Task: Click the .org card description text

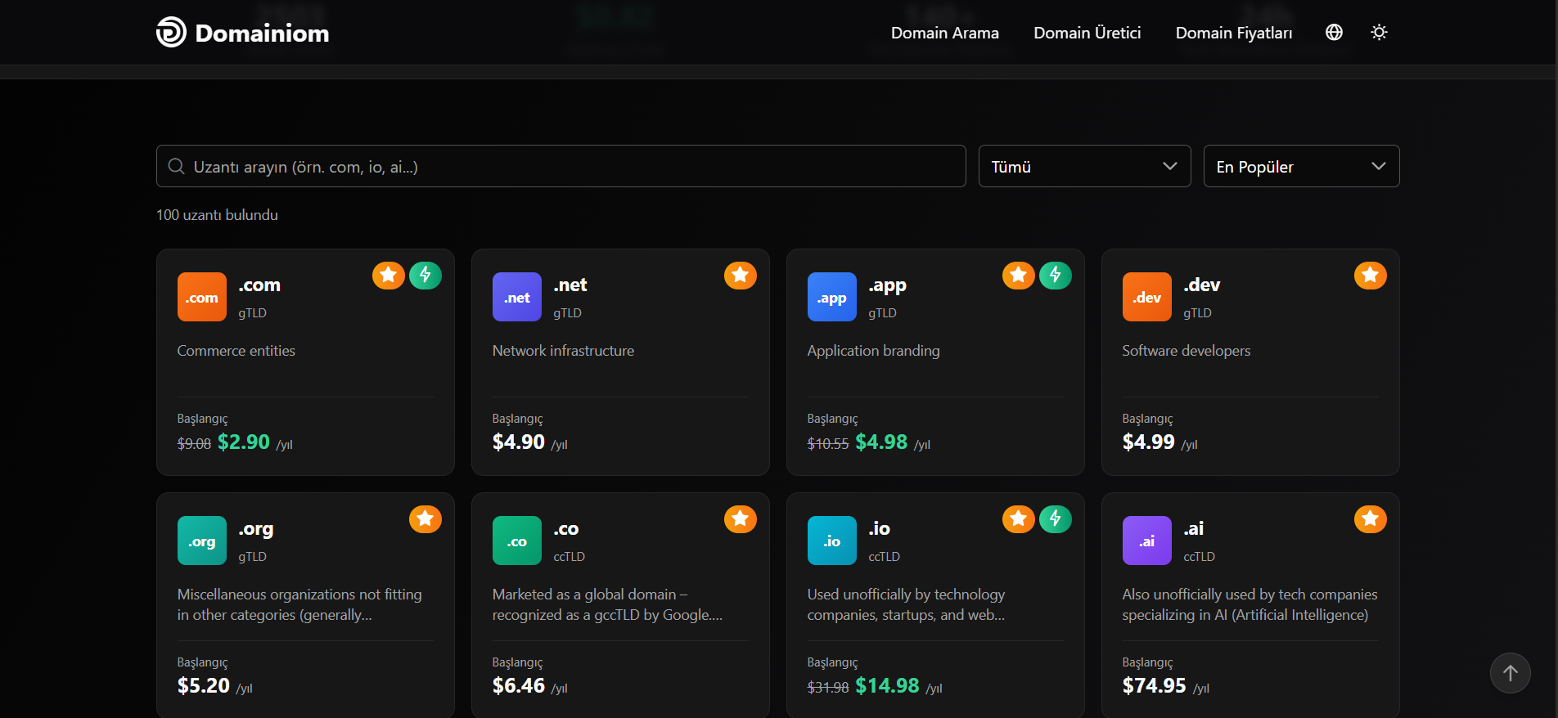Action: [299, 605]
